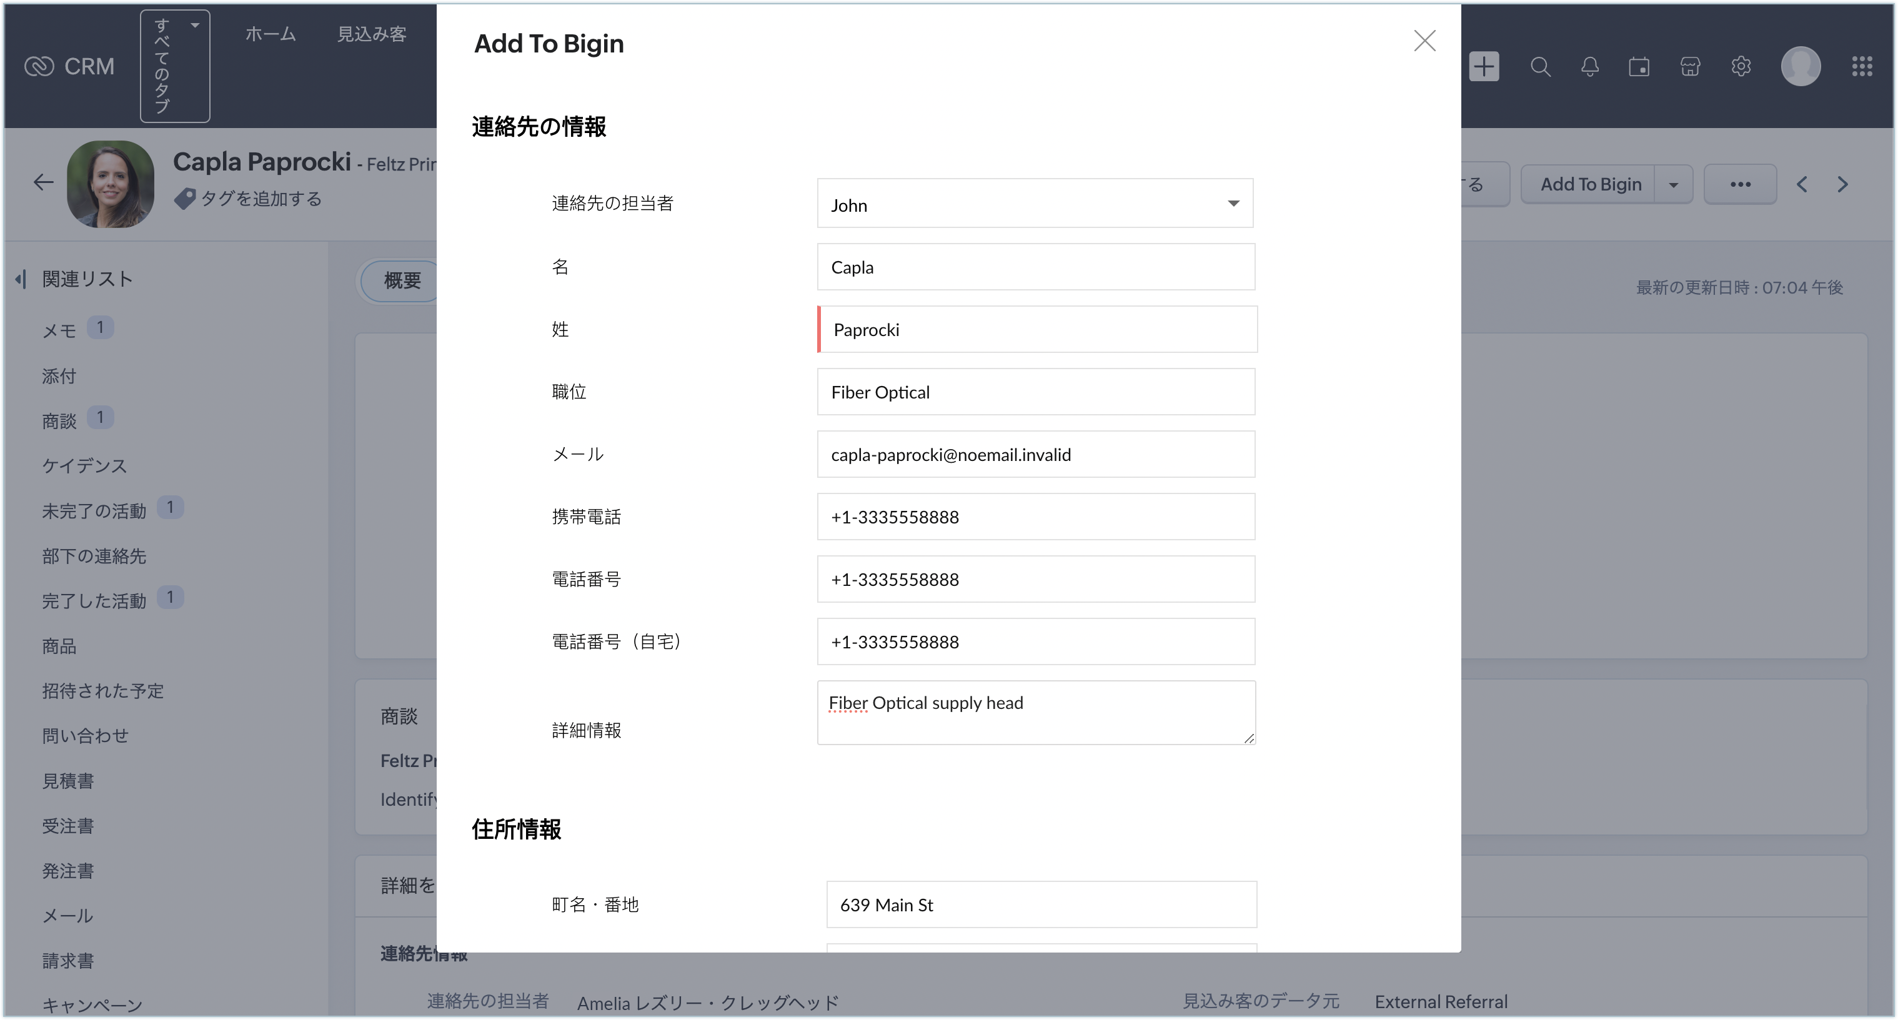Open the calendar icon in the header
1898x1020 pixels.
1639,67
